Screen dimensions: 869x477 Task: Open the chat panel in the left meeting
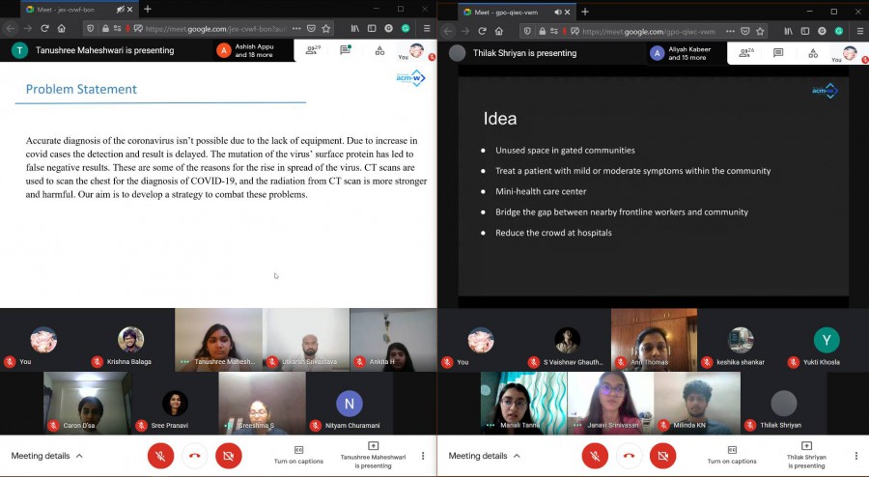coord(346,50)
